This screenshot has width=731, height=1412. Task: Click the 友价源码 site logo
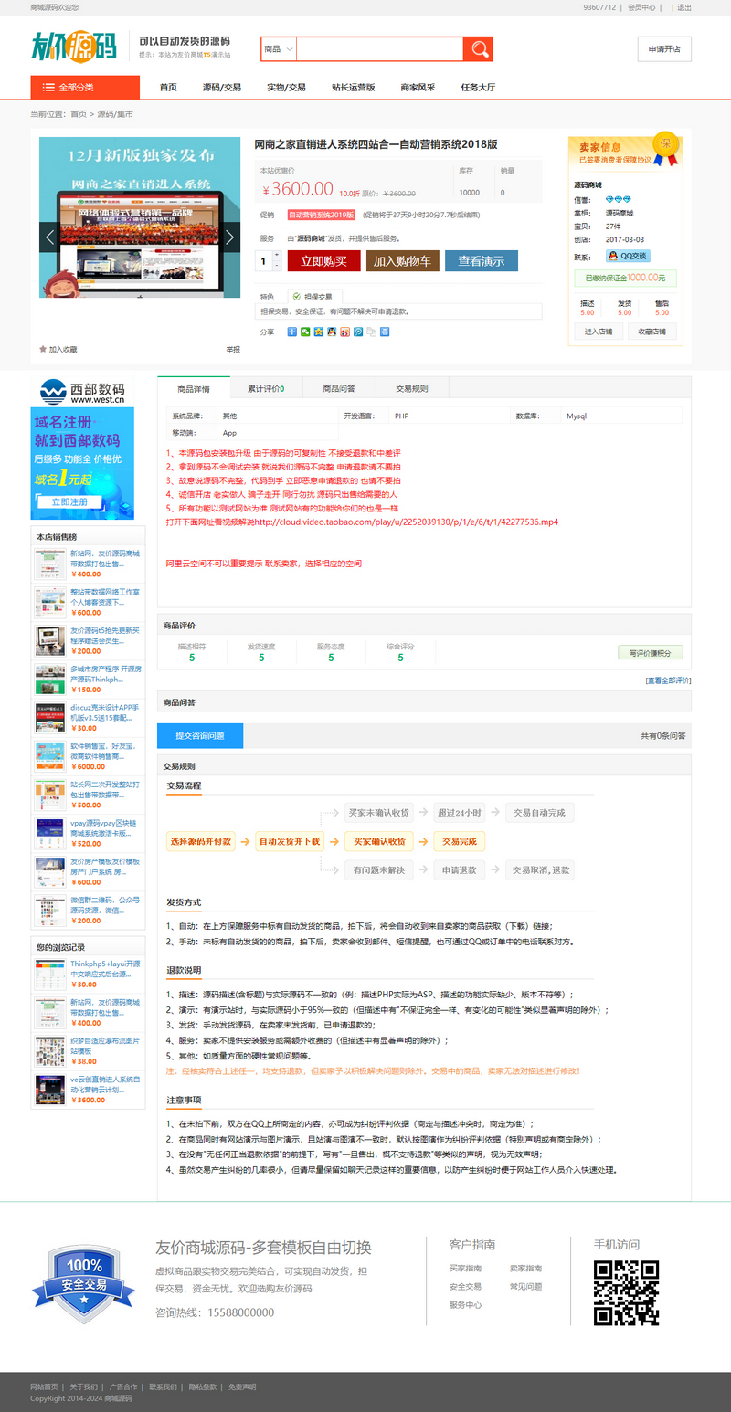coord(75,46)
